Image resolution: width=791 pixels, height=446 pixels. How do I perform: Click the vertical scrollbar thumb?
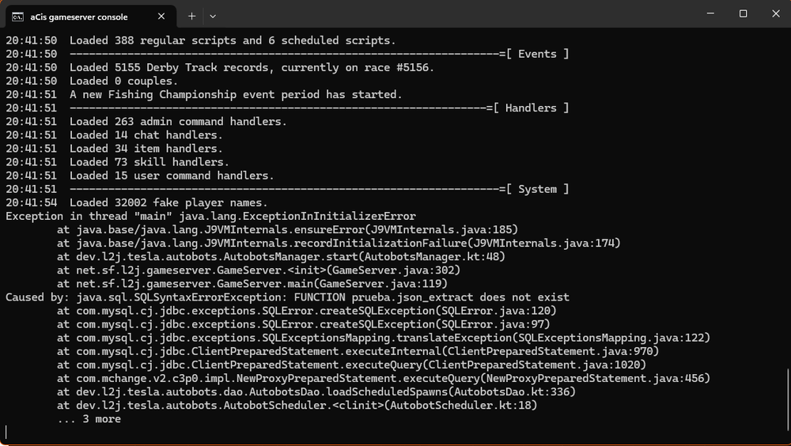[x=787, y=405]
